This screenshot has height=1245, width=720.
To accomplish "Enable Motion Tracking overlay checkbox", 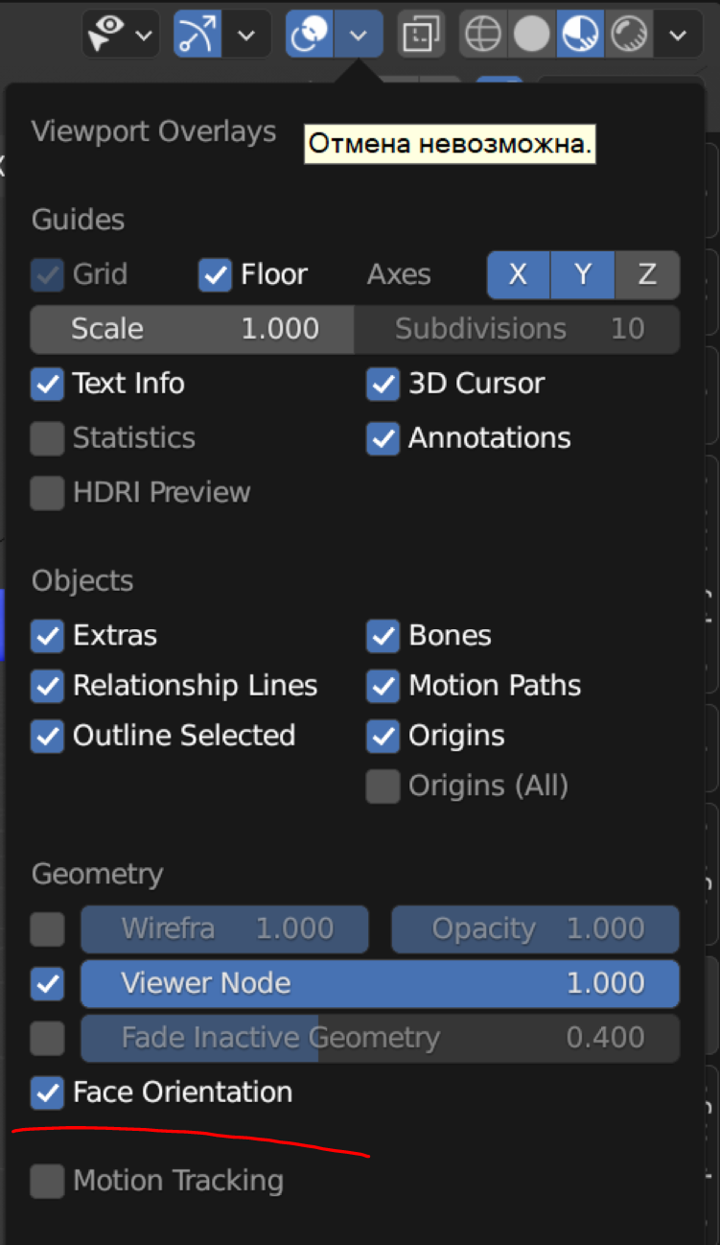I will pos(47,1181).
